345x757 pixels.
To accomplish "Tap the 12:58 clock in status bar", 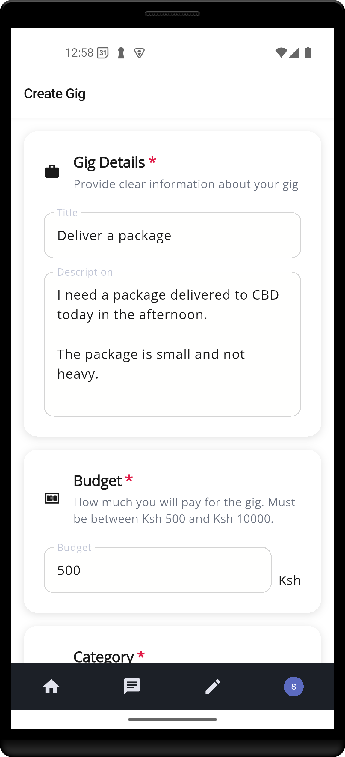I will [79, 53].
